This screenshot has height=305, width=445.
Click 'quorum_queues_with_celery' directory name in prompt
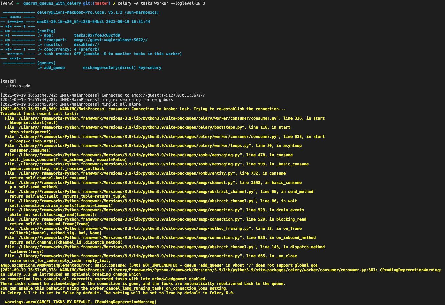(52, 3)
